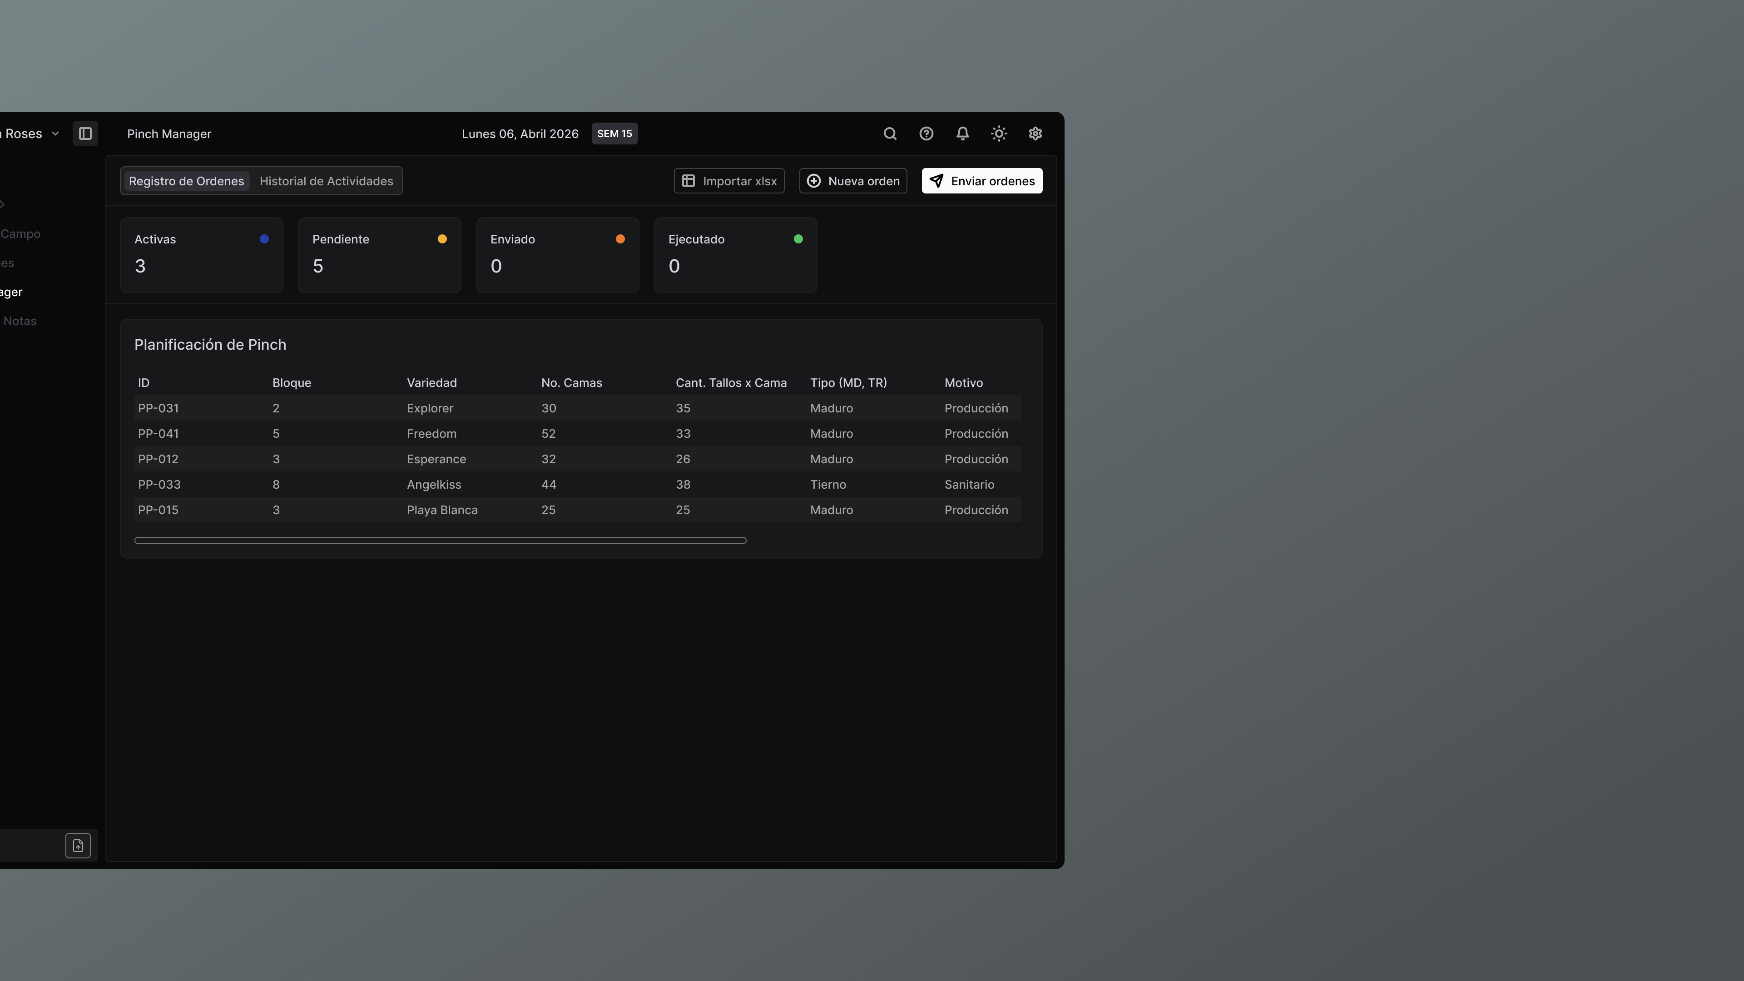Screen dimensions: 1744x981
Task: Click tallos value 38 in PP-033 row
Action: (x=683, y=484)
